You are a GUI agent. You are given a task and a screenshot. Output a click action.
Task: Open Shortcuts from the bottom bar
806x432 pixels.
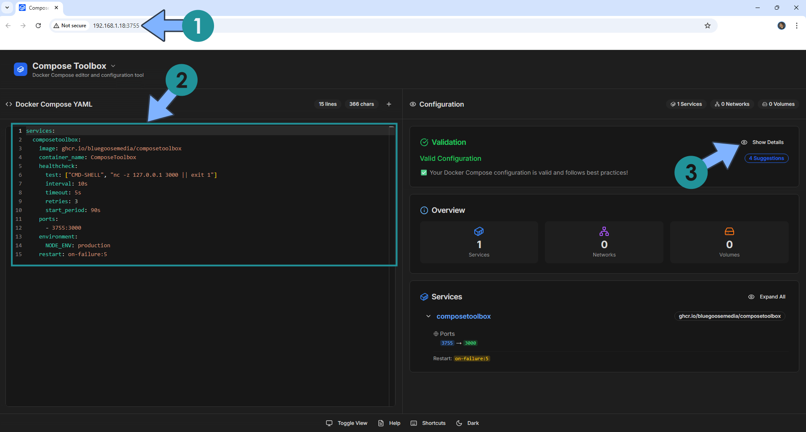[428, 423]
